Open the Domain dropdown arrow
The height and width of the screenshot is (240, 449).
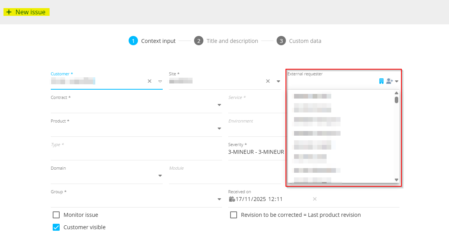(x=160, y=176)
